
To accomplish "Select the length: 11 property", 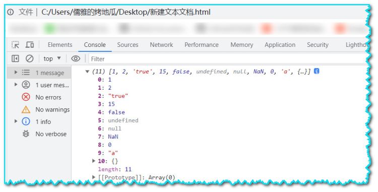I will (115, 169).
